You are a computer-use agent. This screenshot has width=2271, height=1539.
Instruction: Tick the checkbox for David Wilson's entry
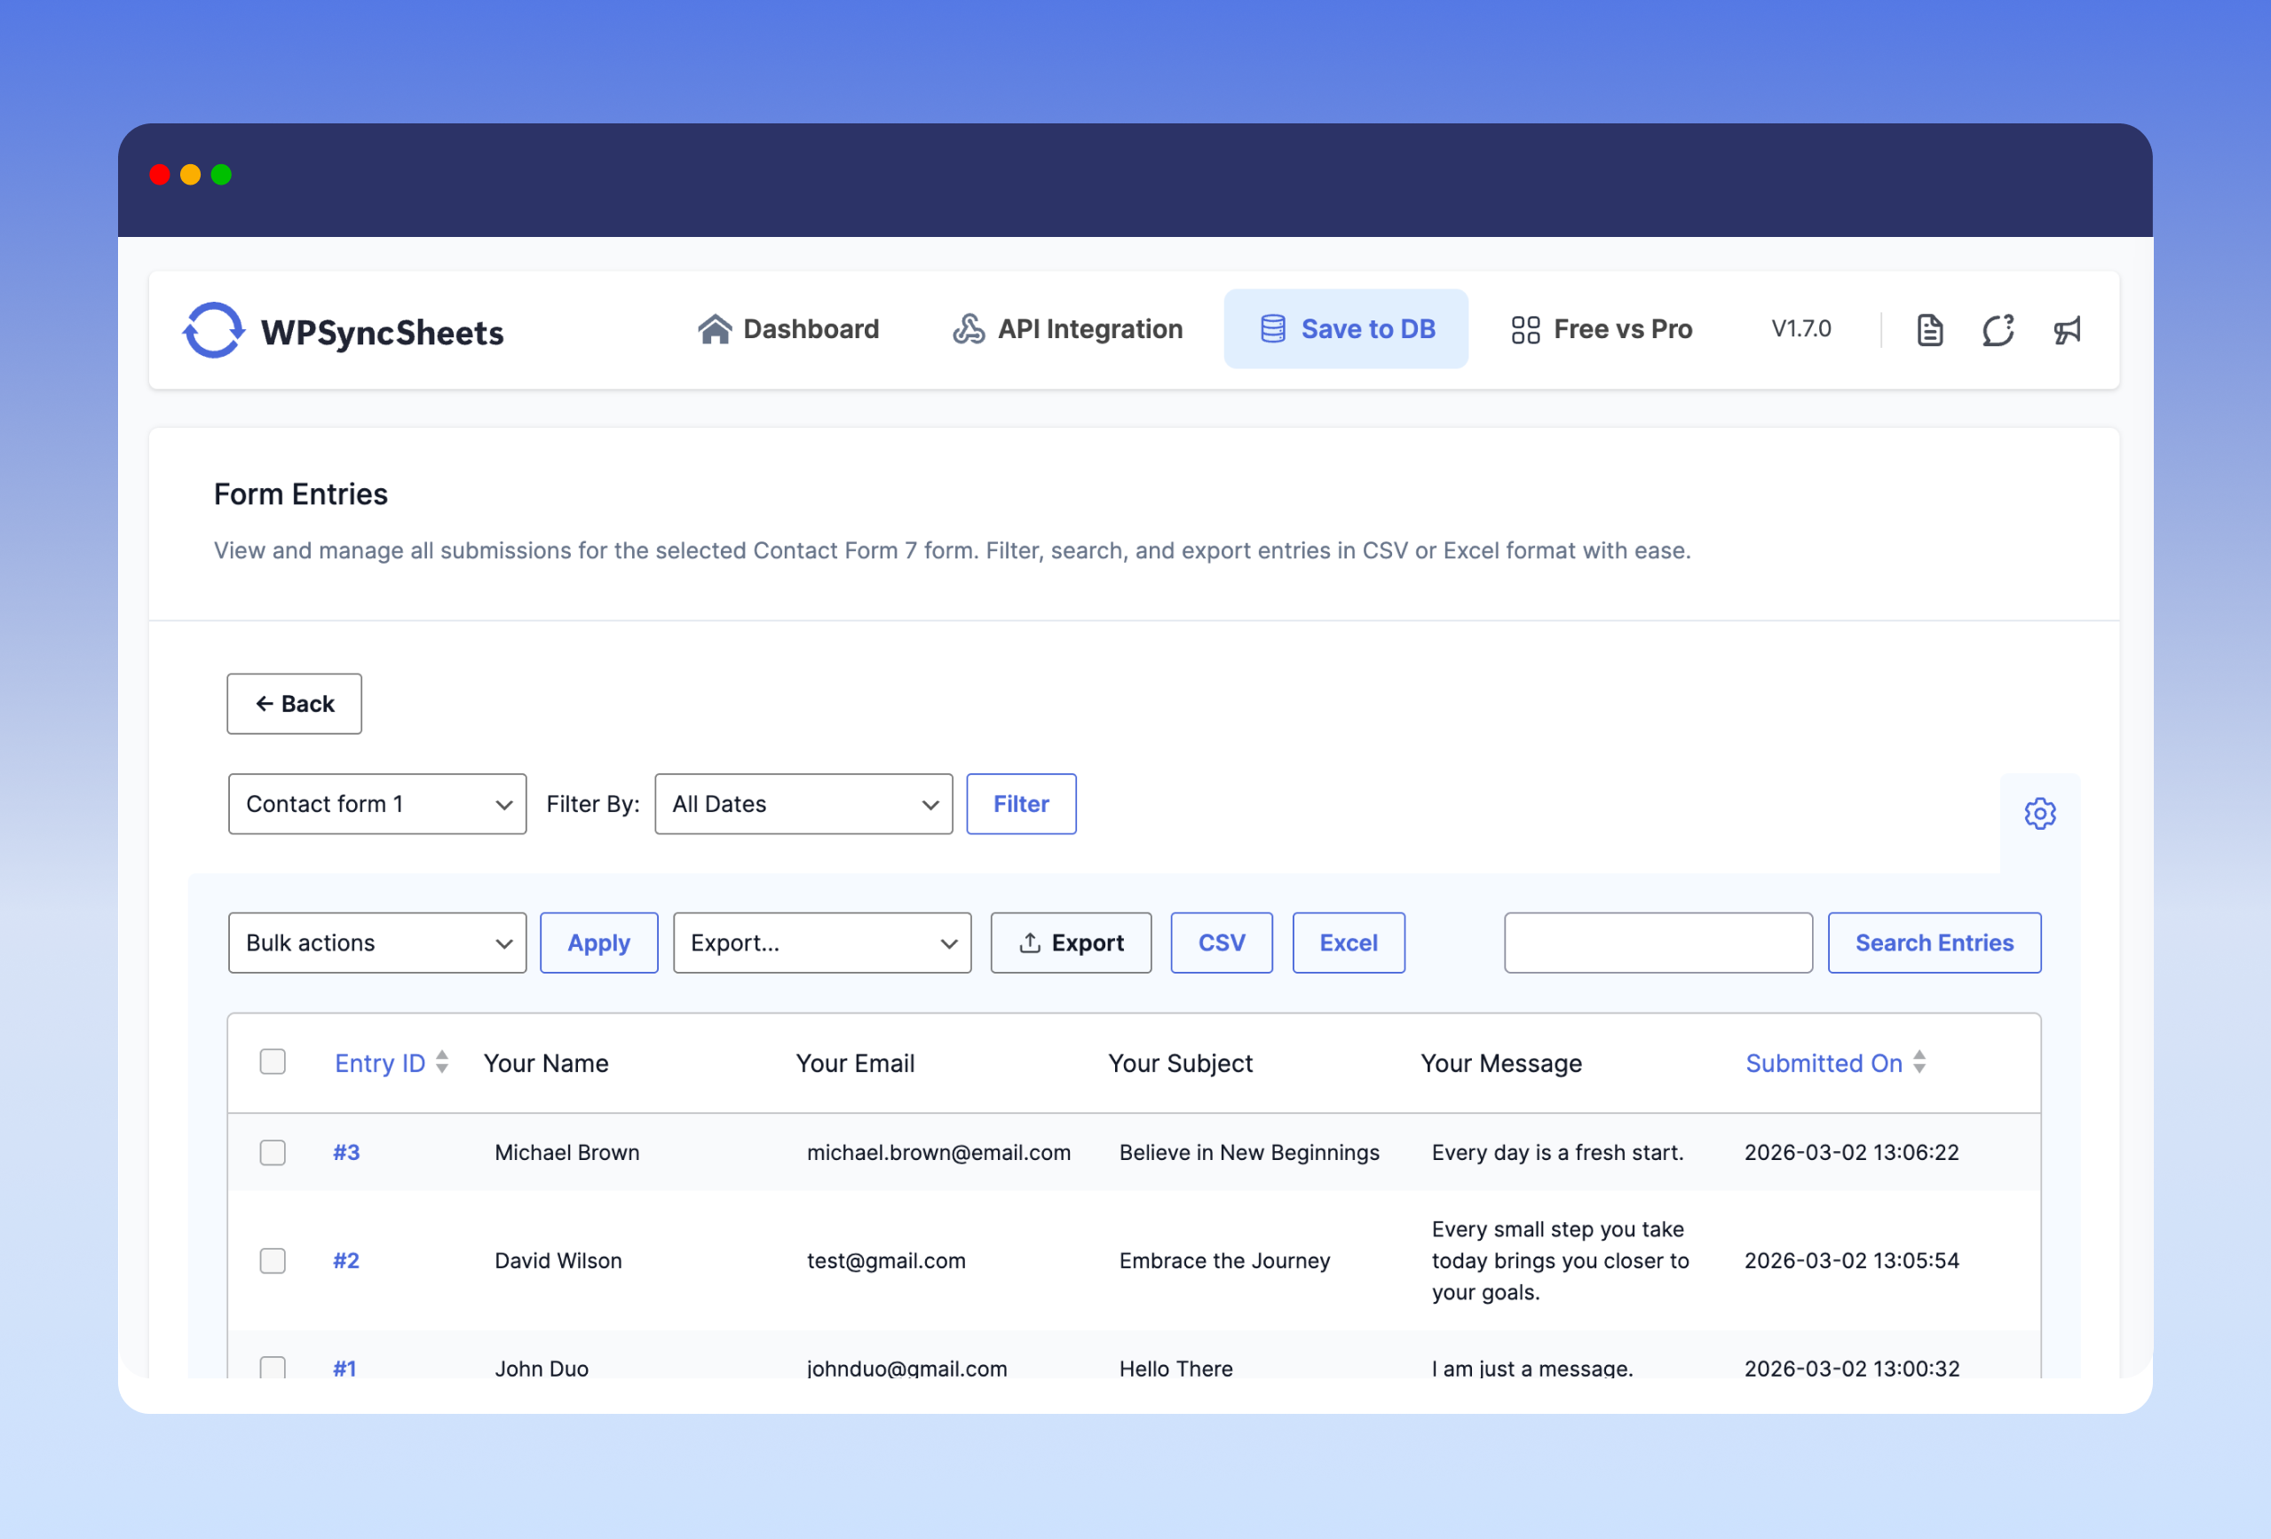pyautogui.click(x=273, y=1260)
